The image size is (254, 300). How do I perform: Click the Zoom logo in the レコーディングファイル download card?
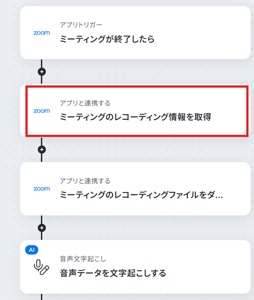click(x=42, y=189)
